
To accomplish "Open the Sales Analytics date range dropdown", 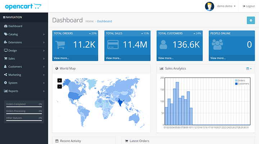I will (249, 69).
